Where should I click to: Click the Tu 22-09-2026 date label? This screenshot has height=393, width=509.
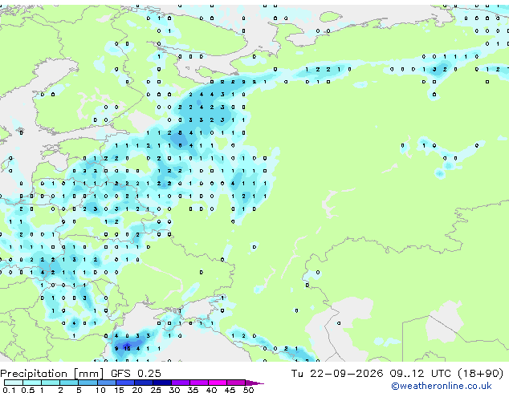click(x=337, y=373)
